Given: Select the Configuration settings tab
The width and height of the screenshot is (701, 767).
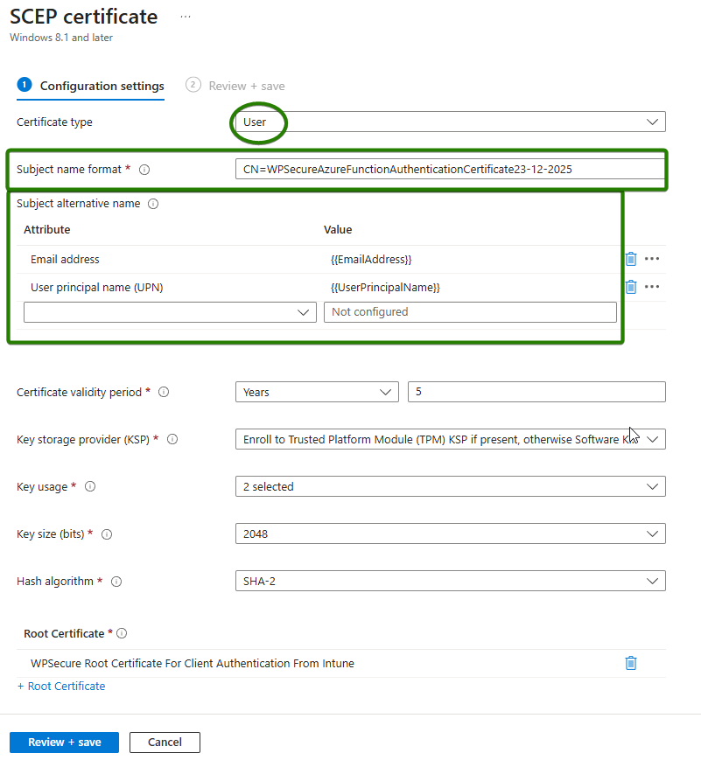Looking at the screenshot, I should [x=102, y=86].
